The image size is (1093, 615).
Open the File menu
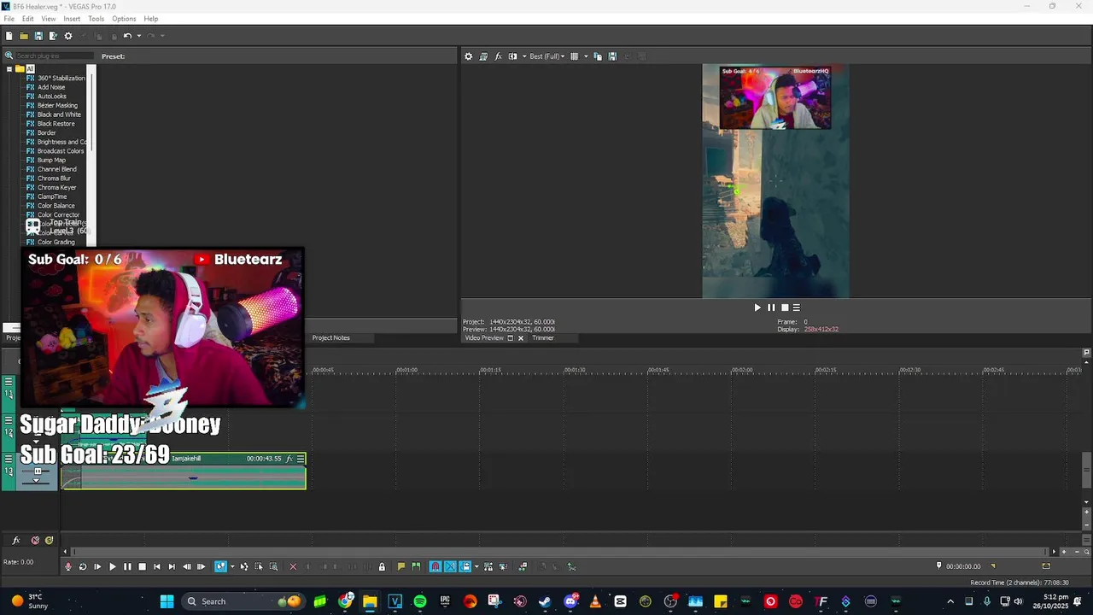(x=9, y=19)
